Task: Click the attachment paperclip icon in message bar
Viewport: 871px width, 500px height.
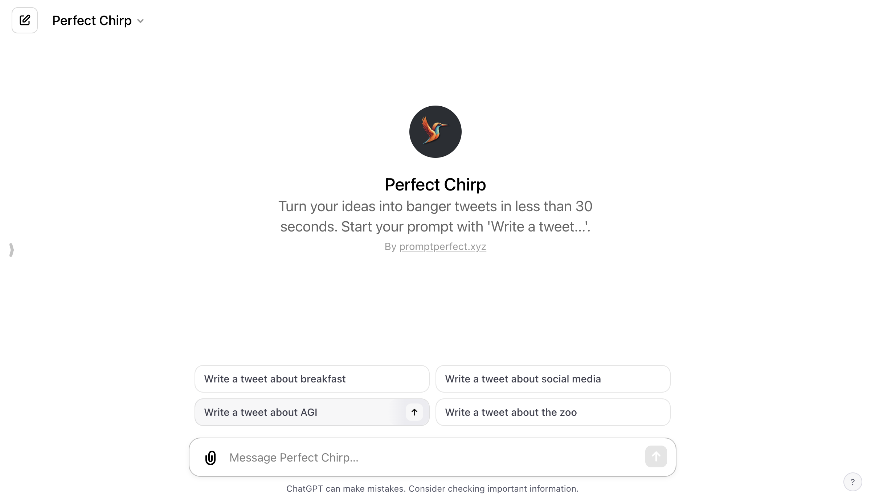Action: (210, 457)
